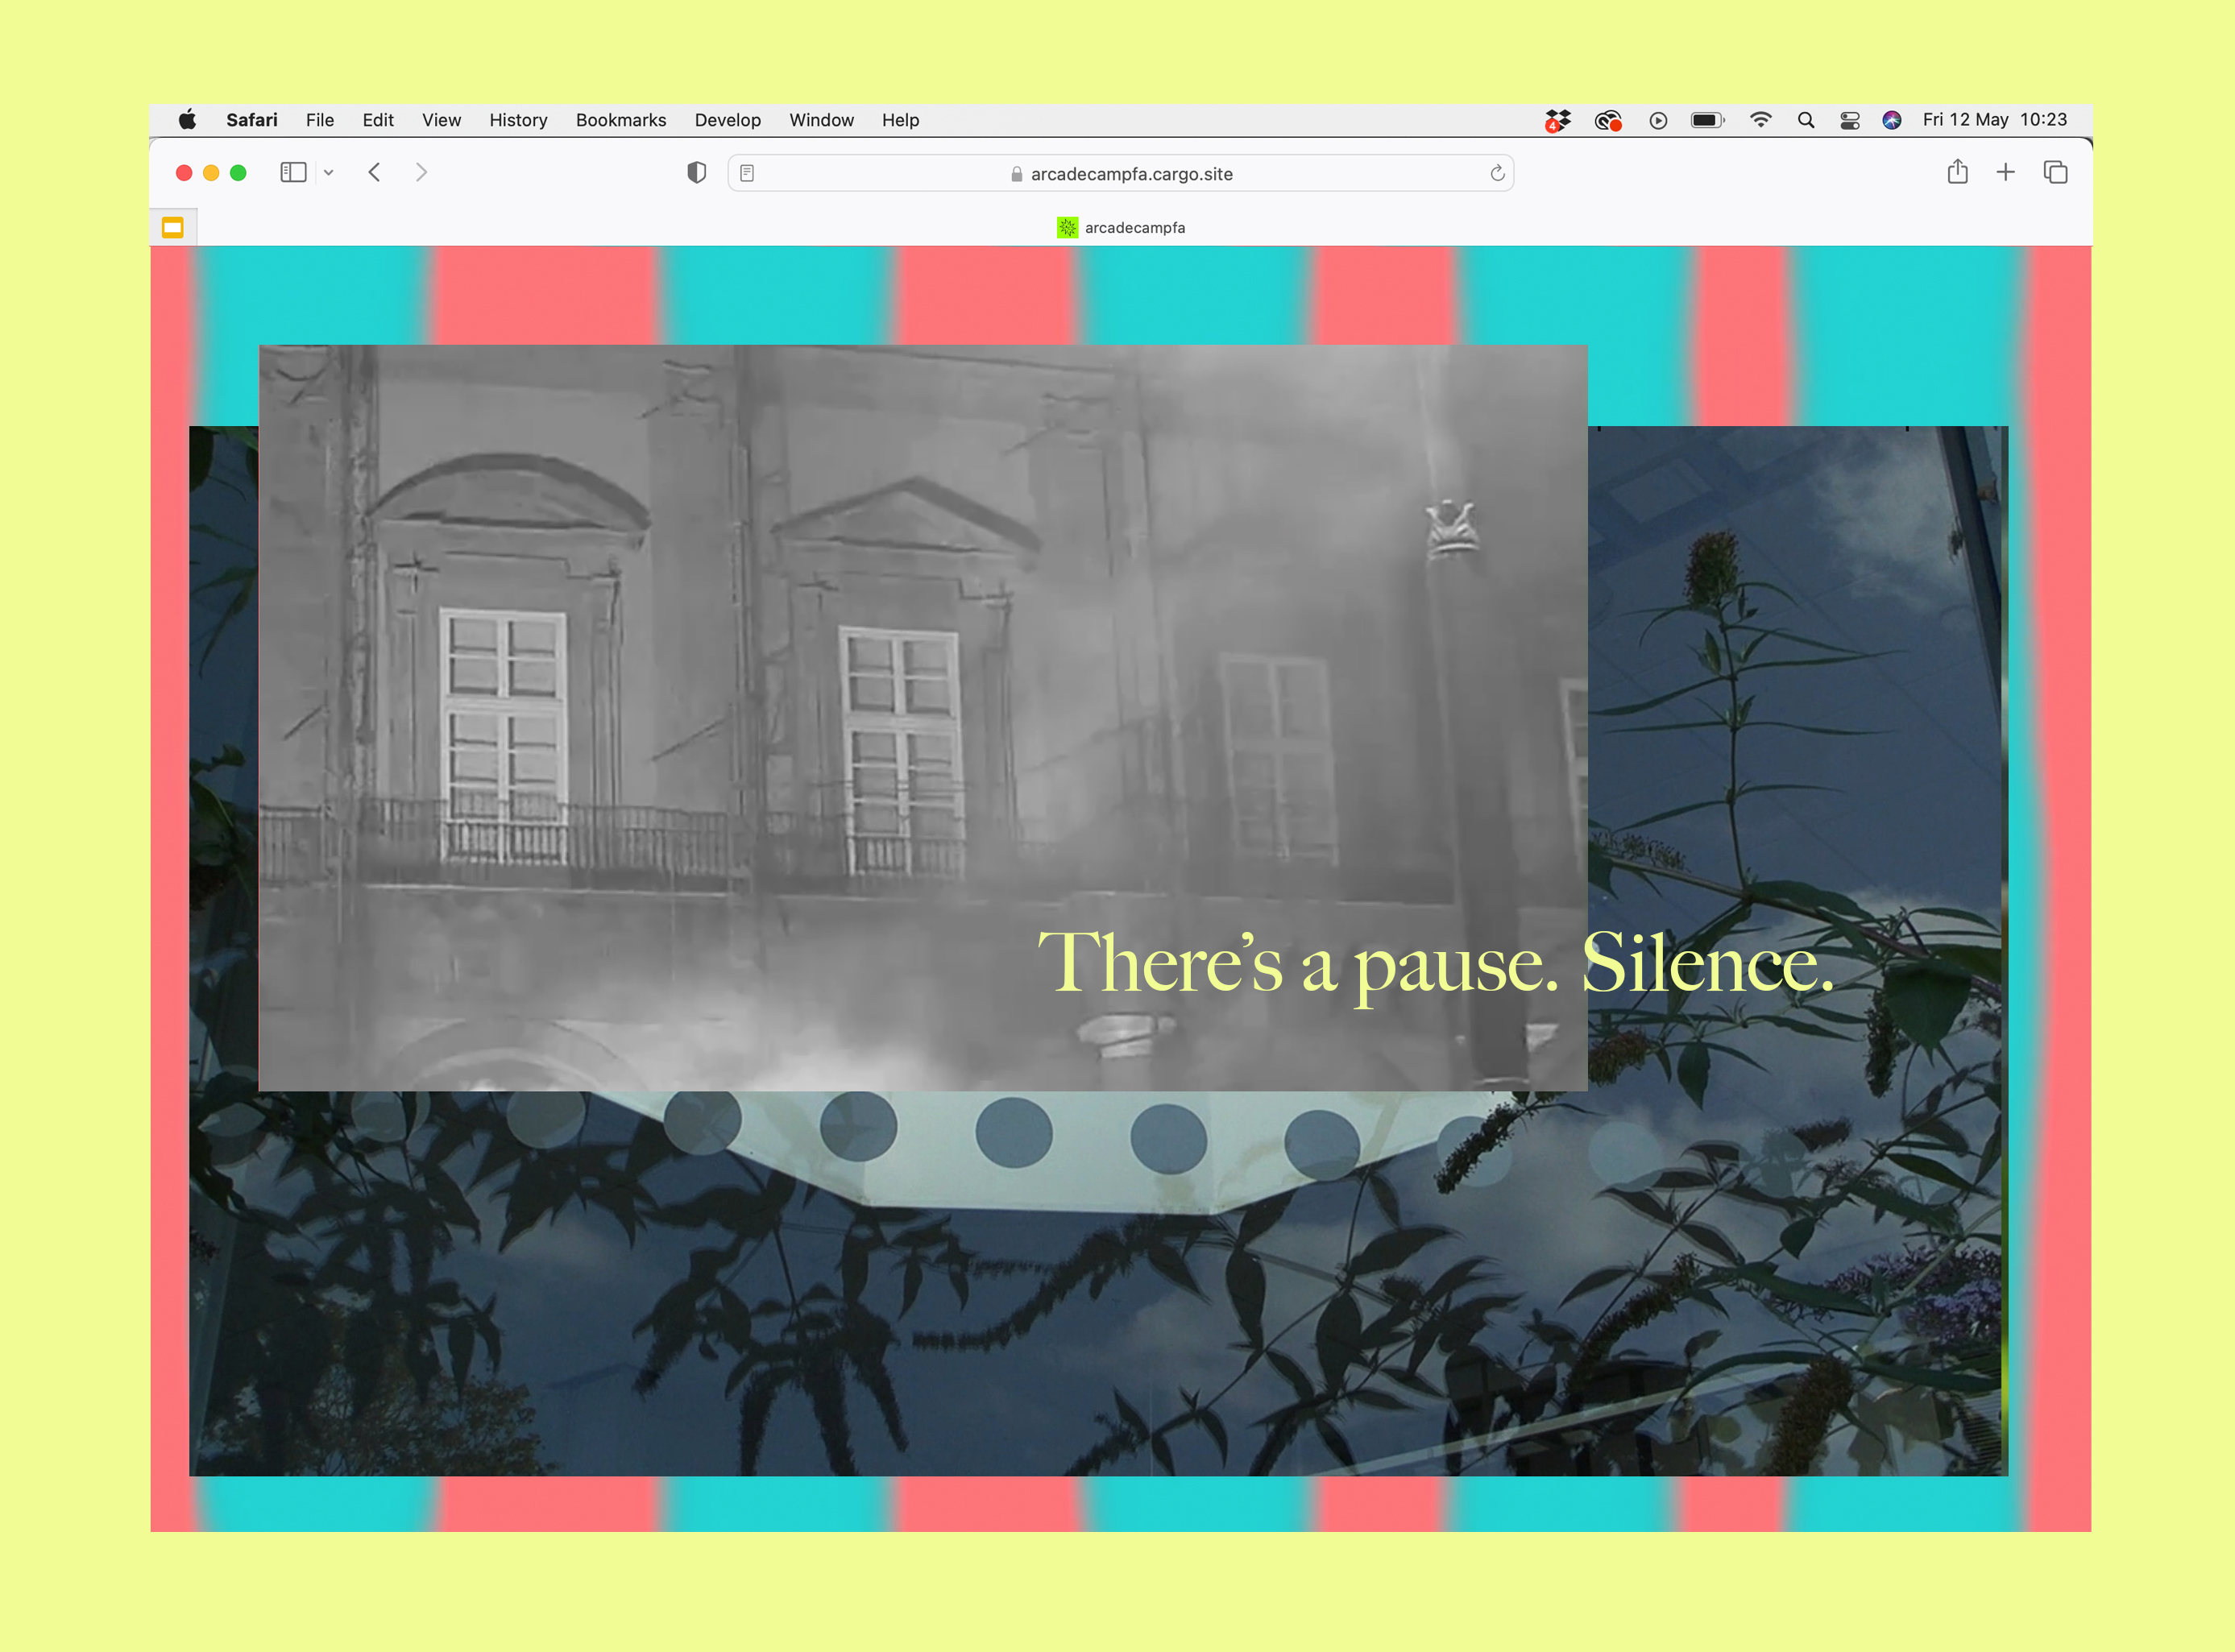Open the Wi-Fi status menu
This screenshot has height=1652, width=2235.
1760,120
